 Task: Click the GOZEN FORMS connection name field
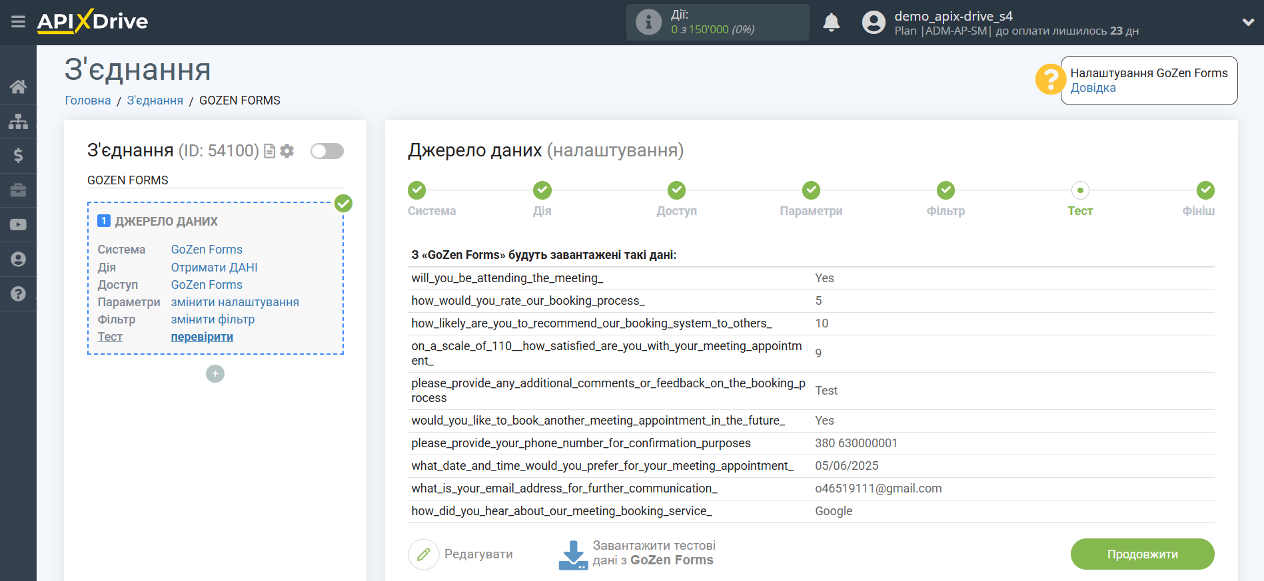tap(215, 180)
